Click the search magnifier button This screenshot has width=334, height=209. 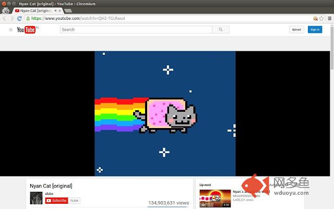(221, 30)
